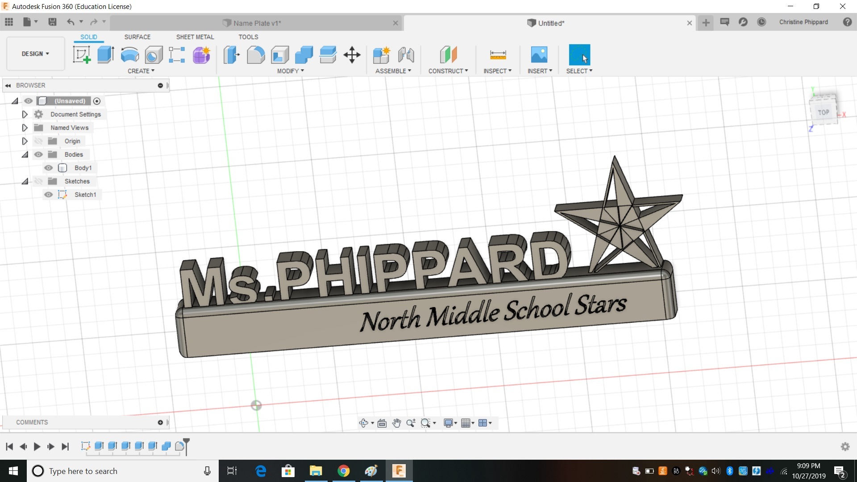
Task: Click the Christine Phippard account name
Action: point(803,22)
